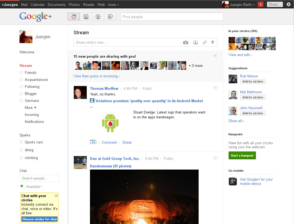The height and width of the screenshot is (224, 294).
Task: Open View and edit circles link
Action: (240, 55)
